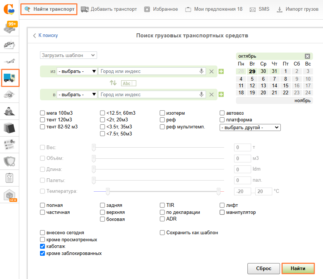
Task: Open the air freight airplane section
Action: click(x=10, y=61)
